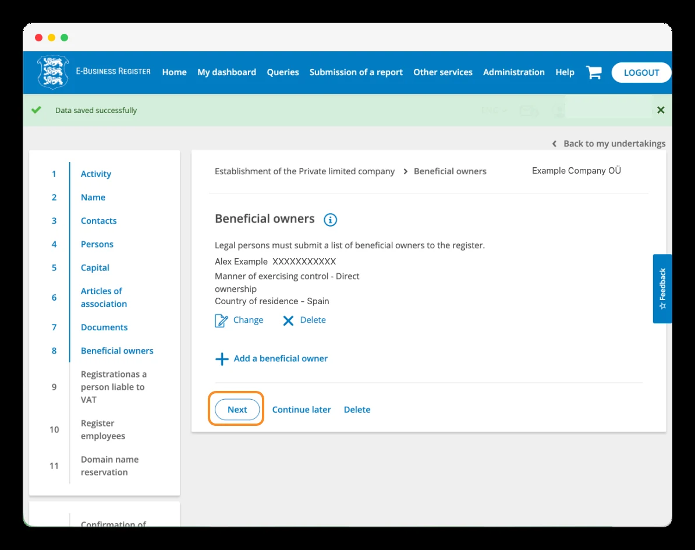
Task: Go to the Home menu
Action: pos(174,72)
